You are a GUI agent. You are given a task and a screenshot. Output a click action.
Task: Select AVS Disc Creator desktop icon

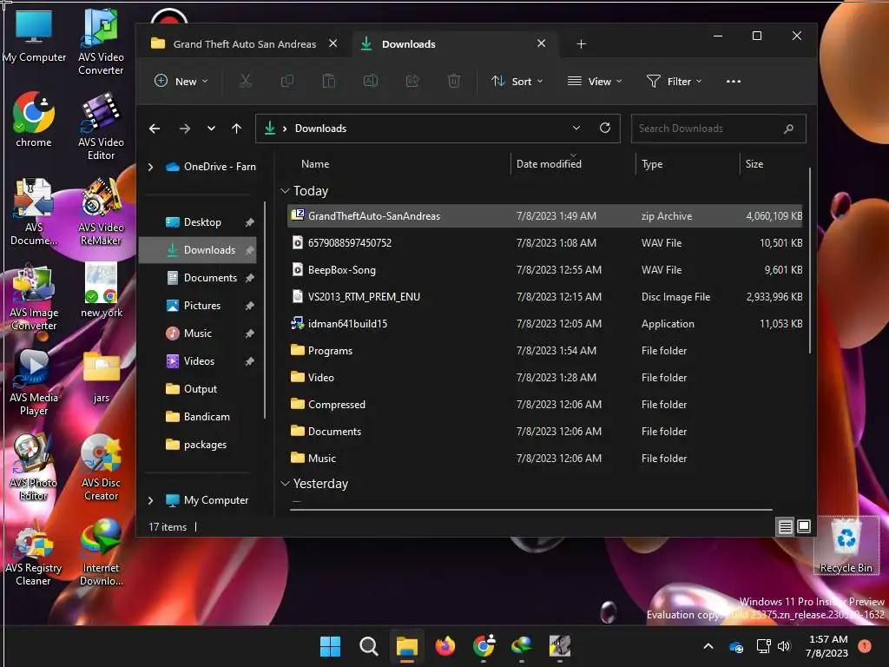tap(101, 467)
